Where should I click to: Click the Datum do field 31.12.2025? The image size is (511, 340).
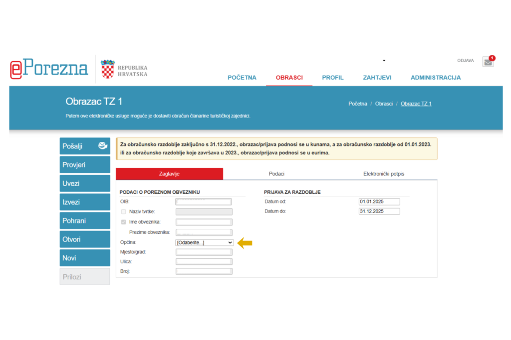point(379,211)
